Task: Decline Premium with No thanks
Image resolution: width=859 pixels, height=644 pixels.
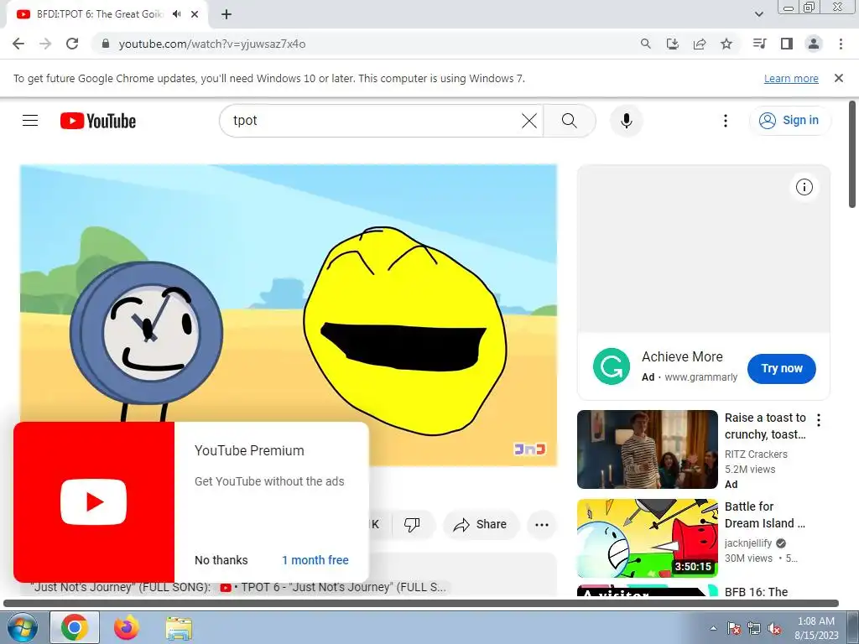Action: [221, 560]
